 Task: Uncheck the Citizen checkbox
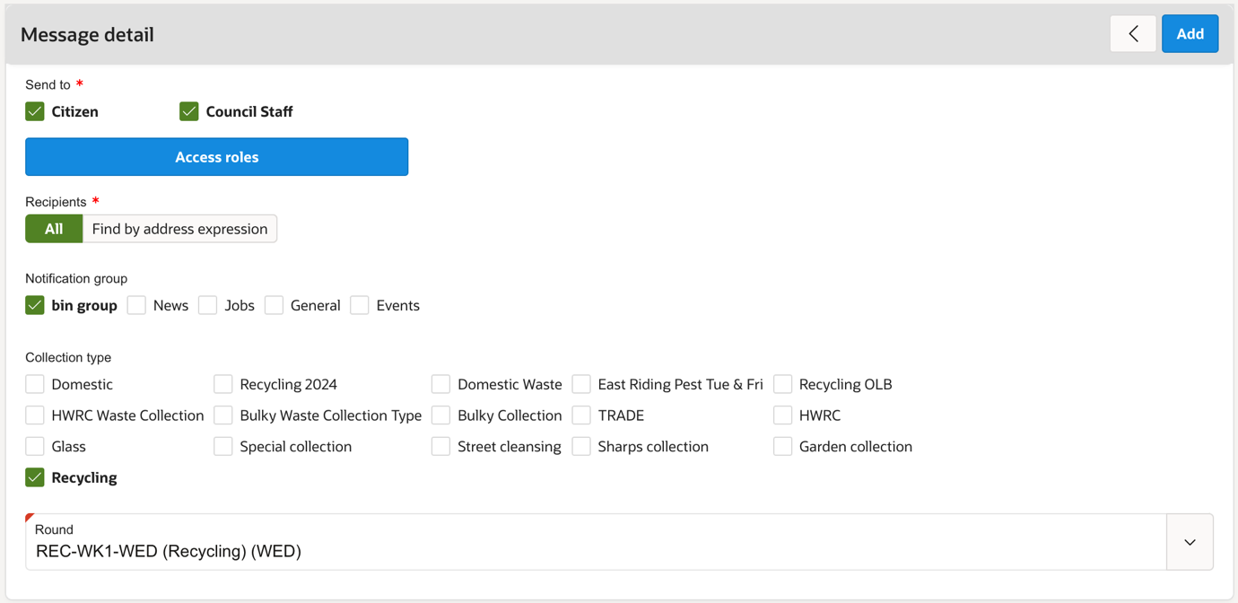35,111
